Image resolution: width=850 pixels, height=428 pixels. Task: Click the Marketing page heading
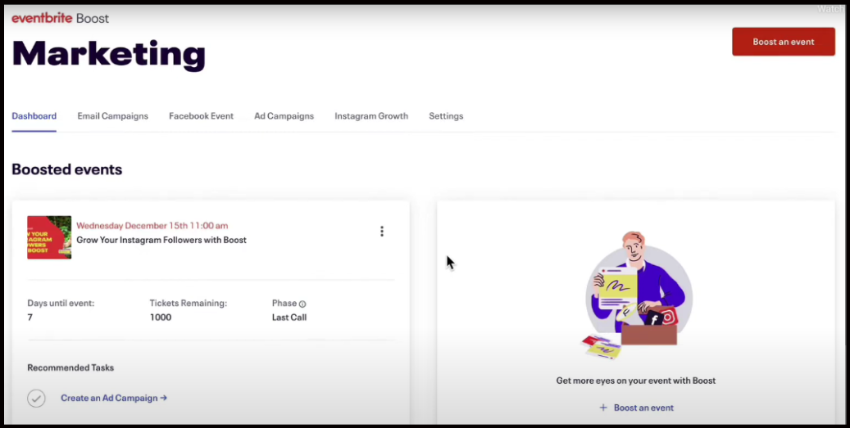108,54
